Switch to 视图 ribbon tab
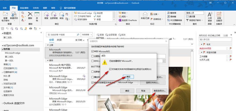This screenshot has height=111, width=236. [45, 8]
